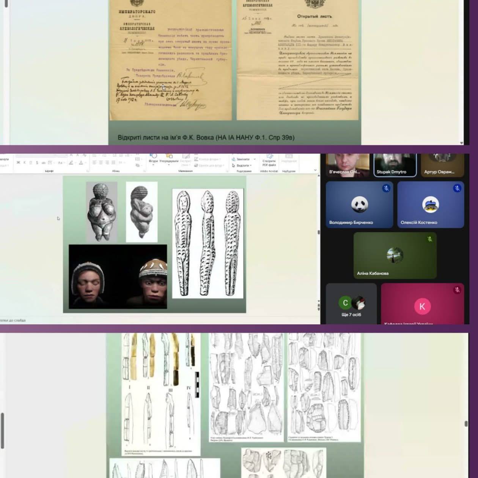This screenshot has width=478, height=478.
Task: Click the Замінити replace button
Action: pyautogui.click(x=243, y=159)
